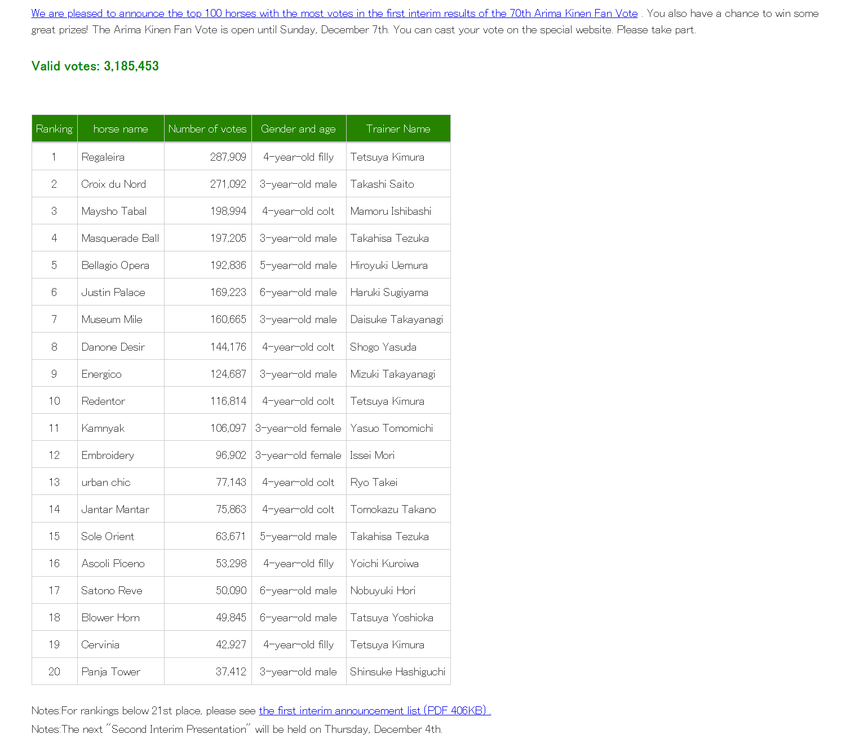The width and height of the screenshot is (846, 743).
Task: Select horse name Panja Tower
Action: point(110,671)
